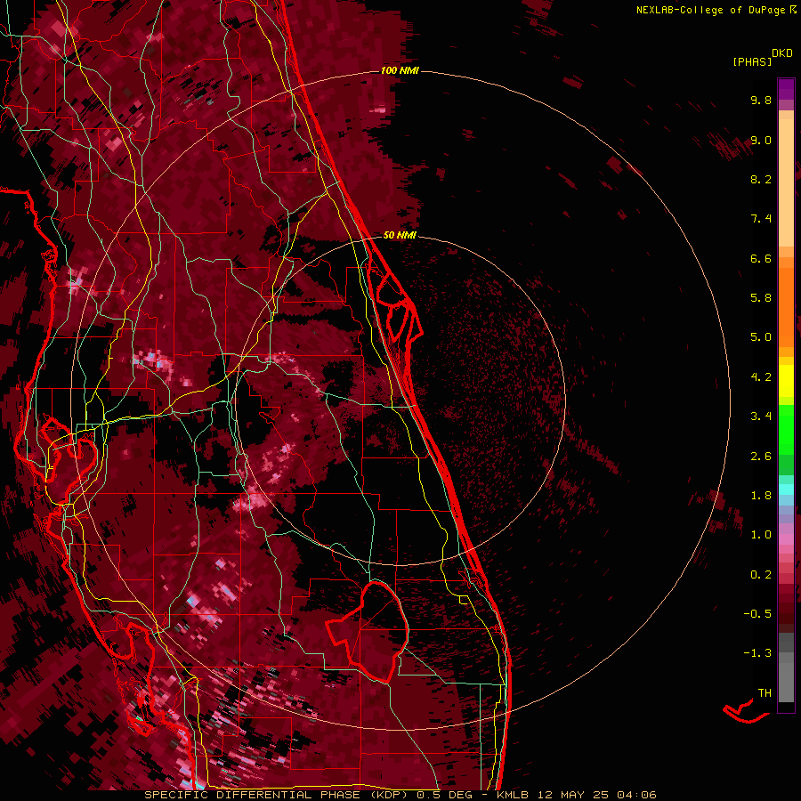Pick the purple segment atop color bar
Image resolution: width=801 pixels, height=801 pixels.
point(786,89)
